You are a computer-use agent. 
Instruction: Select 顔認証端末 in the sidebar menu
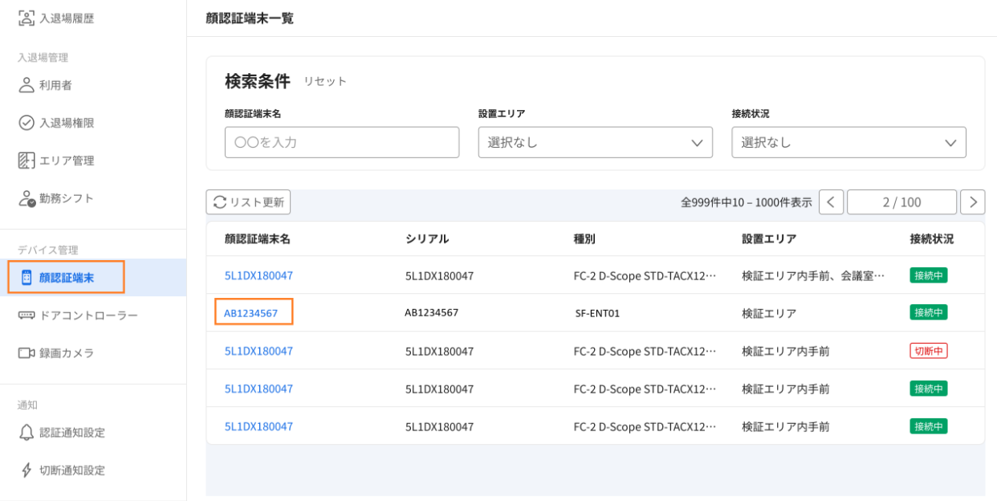66,277
